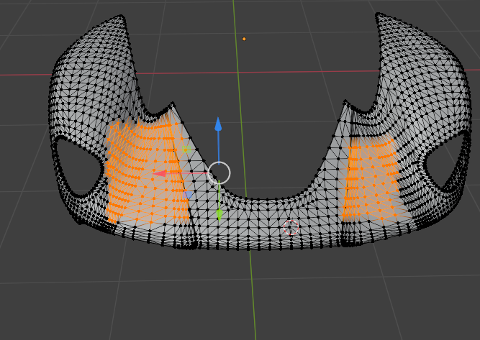Click inside the right orange selected vertices
Screen dimensions: 480x340
click(371, 180)
